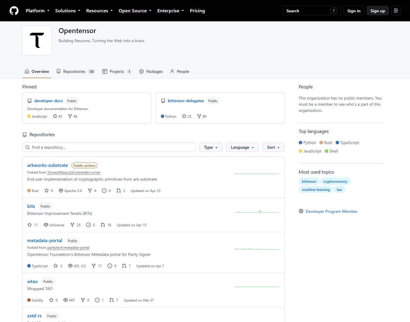The height and width of the screenshot is (322, 410).
Task: Focus the Find a repository field
Action: tap(109, 147)
